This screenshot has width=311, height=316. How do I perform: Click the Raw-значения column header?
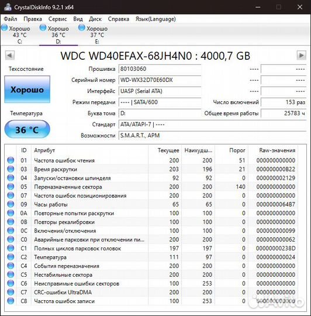pos(273,150)
